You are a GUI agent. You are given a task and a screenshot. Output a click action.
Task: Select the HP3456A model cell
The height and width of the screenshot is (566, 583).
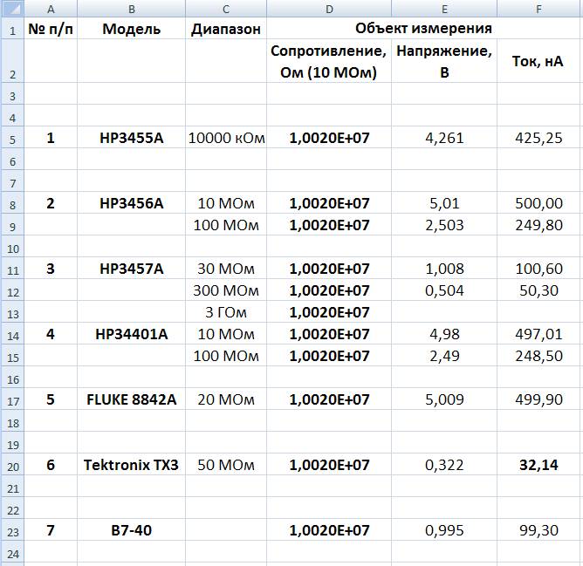coord(131,203)
